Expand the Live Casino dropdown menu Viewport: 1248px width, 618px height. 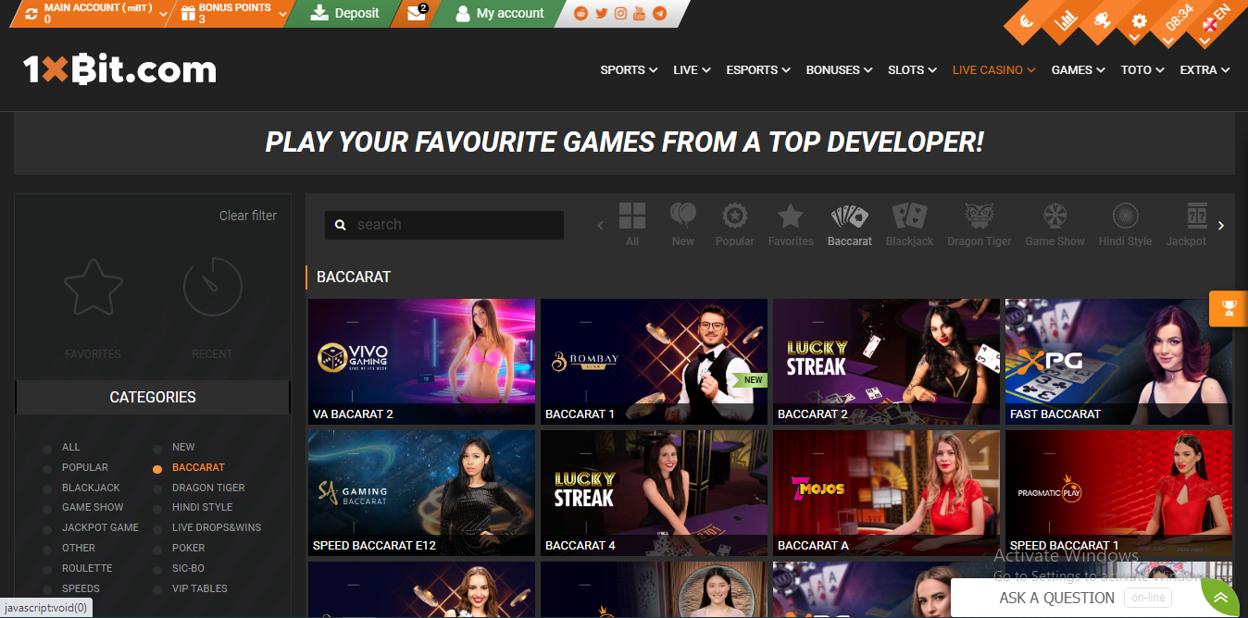(993, 69)
